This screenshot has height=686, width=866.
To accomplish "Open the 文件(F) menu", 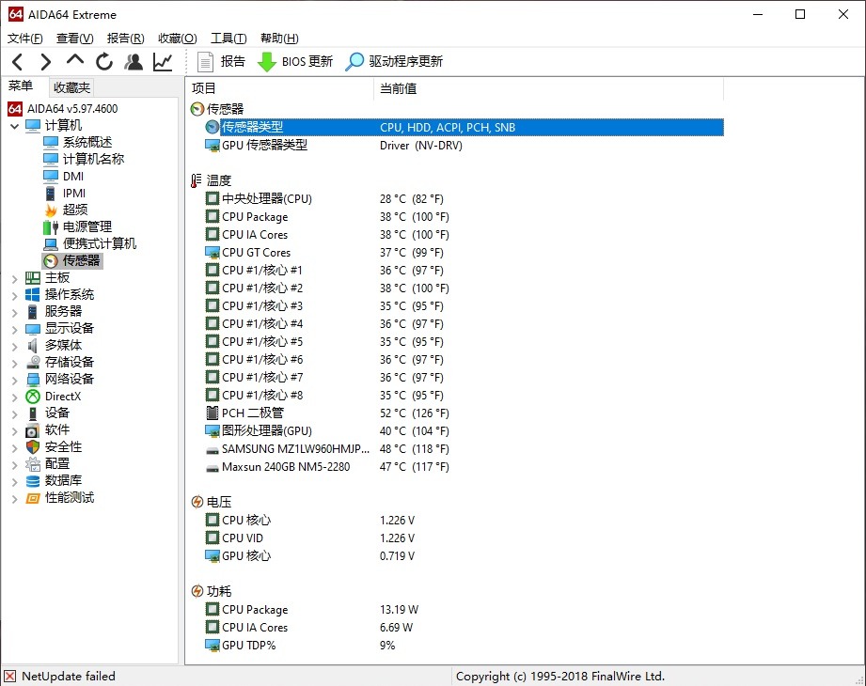I will click(x=24, y=39).
